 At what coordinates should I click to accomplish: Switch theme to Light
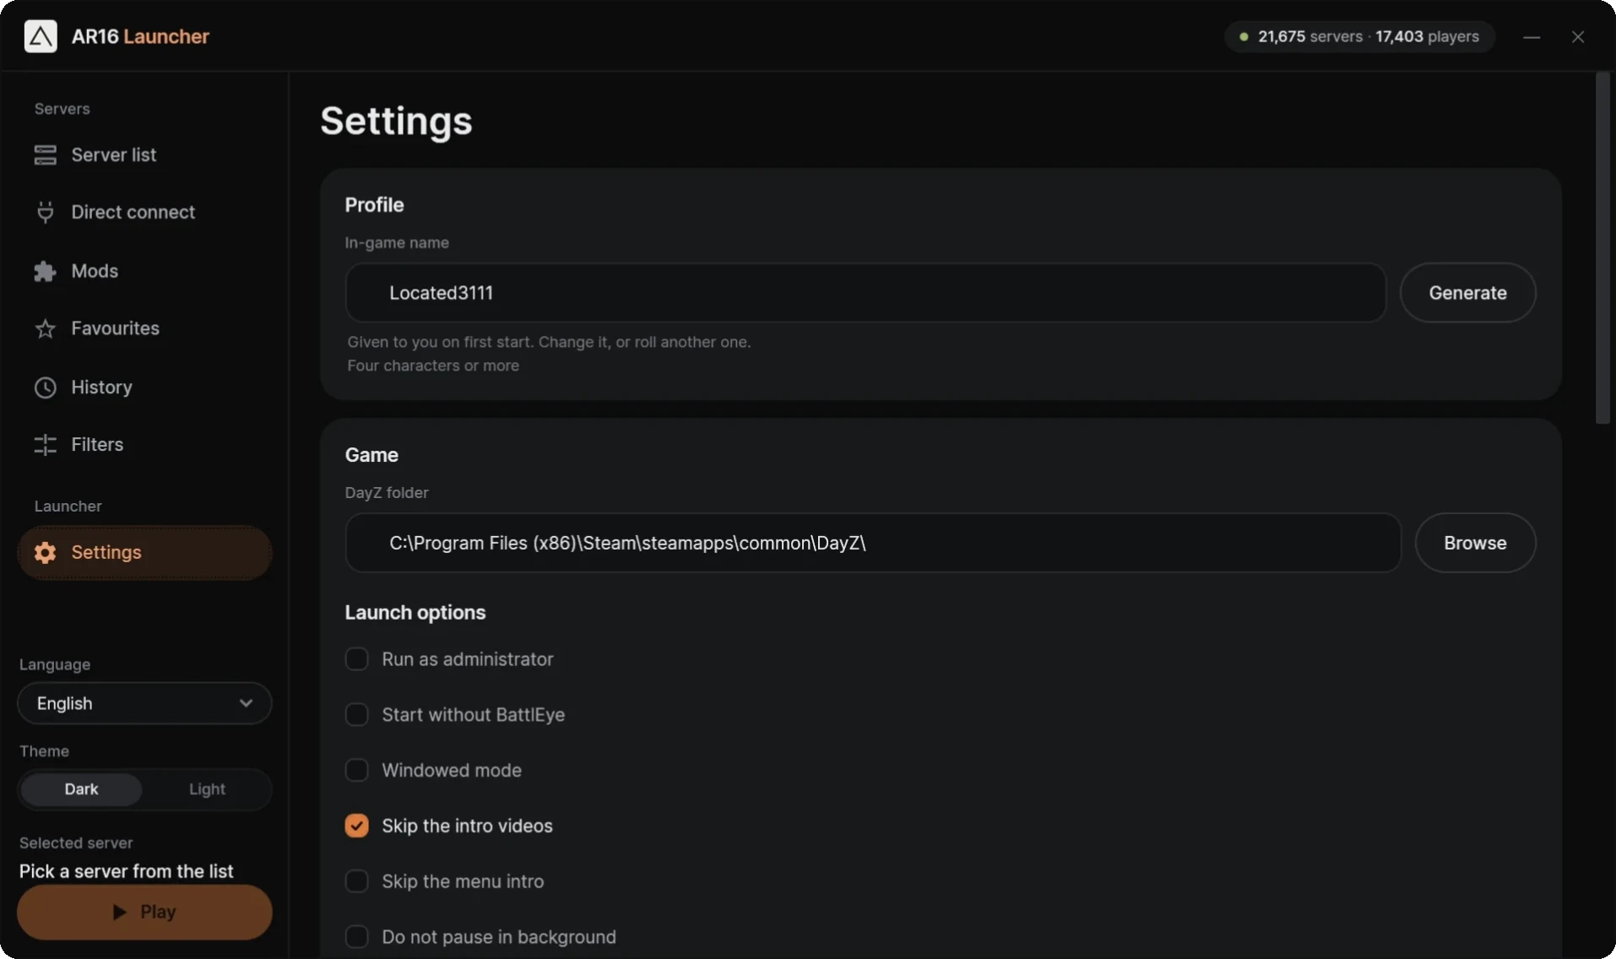[x=207, y=789]
